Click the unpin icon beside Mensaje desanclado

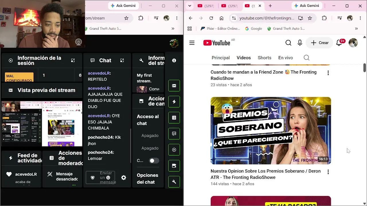point(50,174)
